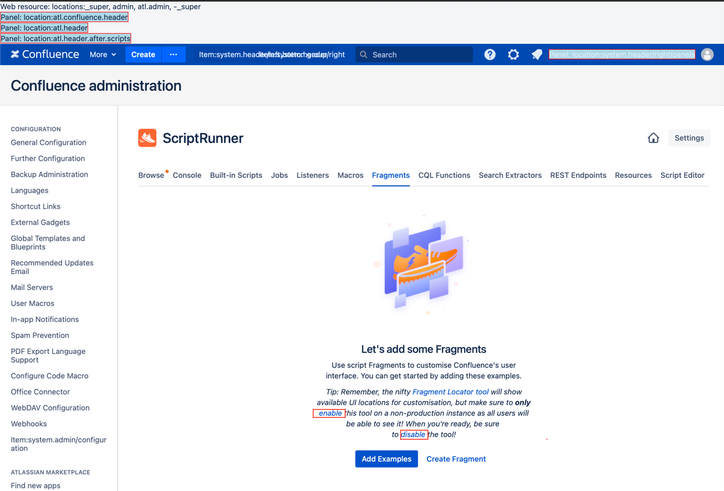Viewport: 724px width, 491px height.
Task: Click Item:system.admin/configuration sidebar entry
Action: 59,444
